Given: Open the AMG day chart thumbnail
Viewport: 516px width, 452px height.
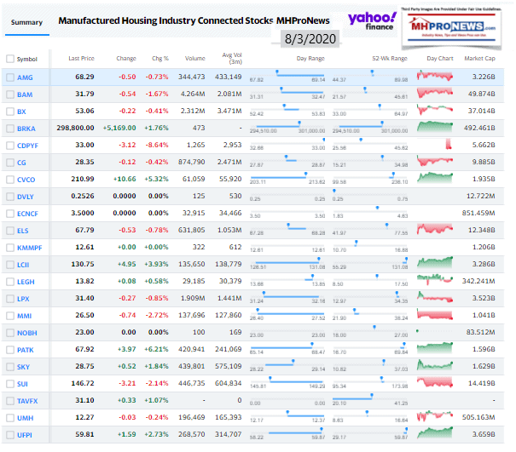Looking at the screenshot, I should point(435,77).
